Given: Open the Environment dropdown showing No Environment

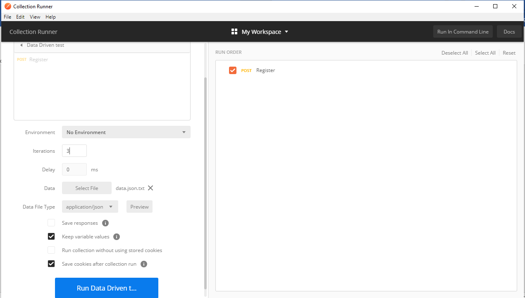Looking at the screenshot, I should click(126, 132).
